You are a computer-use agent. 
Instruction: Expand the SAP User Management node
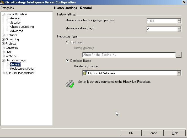[x=3, y=73]
